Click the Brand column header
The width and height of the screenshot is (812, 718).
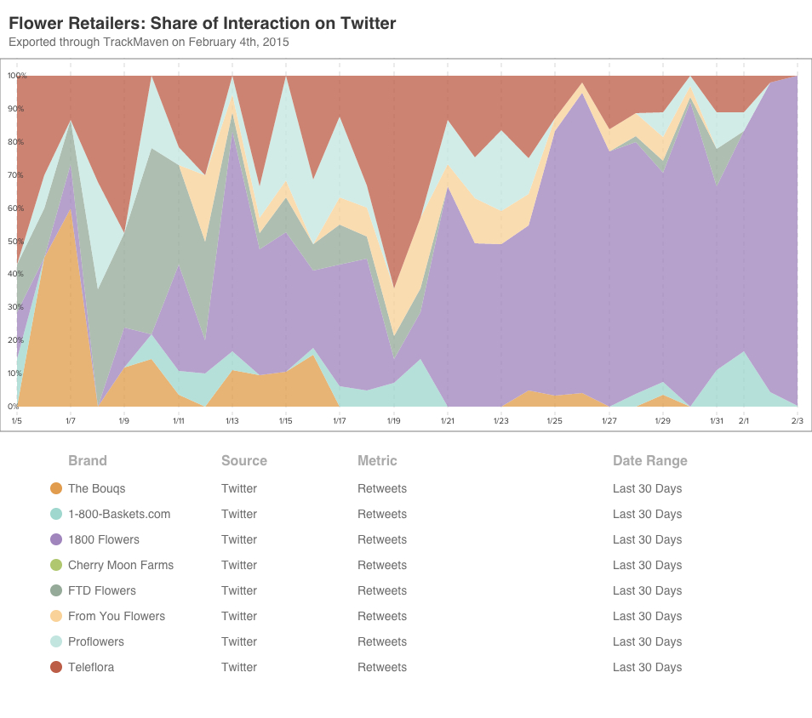[88, 460]
